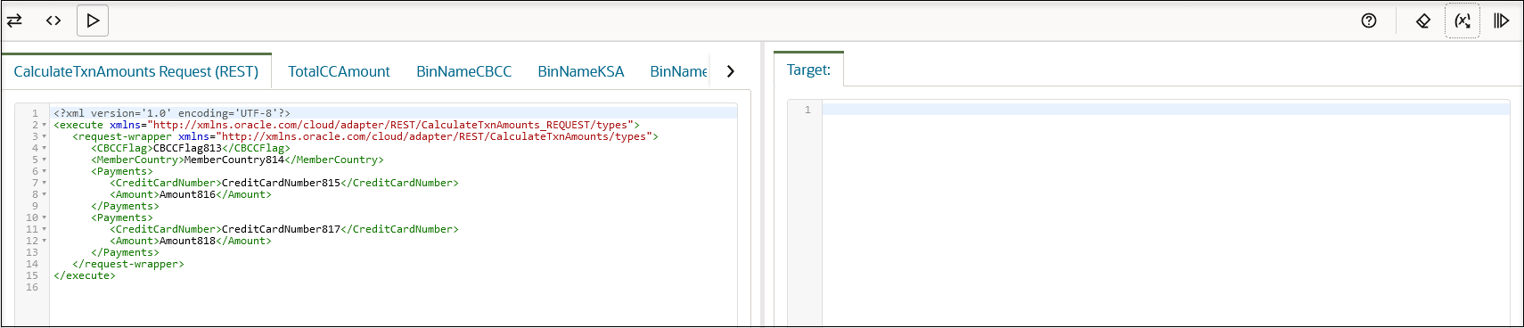The width and height of the screenshot is (1524, 328).
Task: Select the CalculateTxnAmounts Request (REST) tab
Action: 136,71
